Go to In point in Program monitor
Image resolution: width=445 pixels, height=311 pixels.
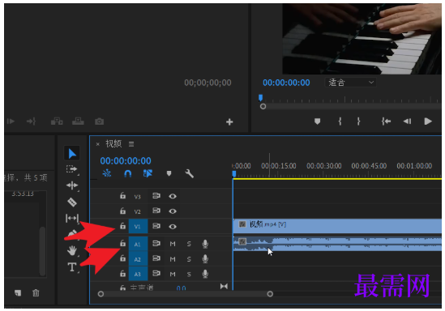click(386, 121)
